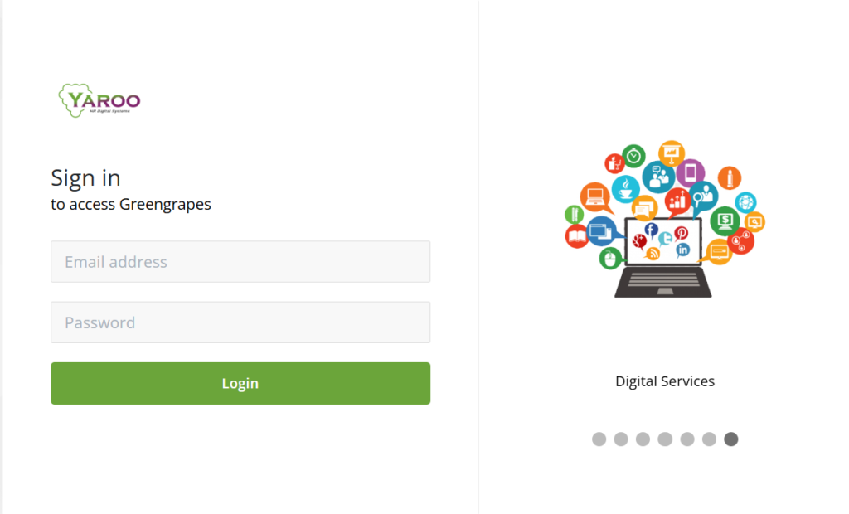
Task: Click the Twitter bird icon
Action: [666, 239]
